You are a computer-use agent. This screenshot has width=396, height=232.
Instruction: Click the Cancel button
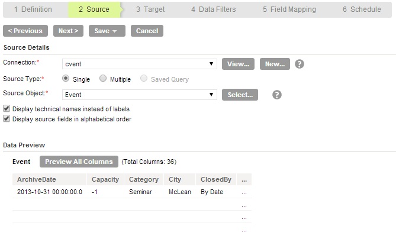click(147, 31)
